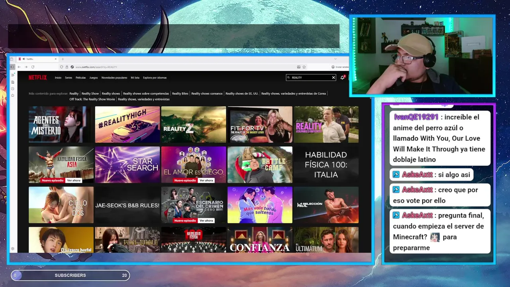Open El Amor es Ciego thumbnail
The image size is (510, 287).
[194, 165]
